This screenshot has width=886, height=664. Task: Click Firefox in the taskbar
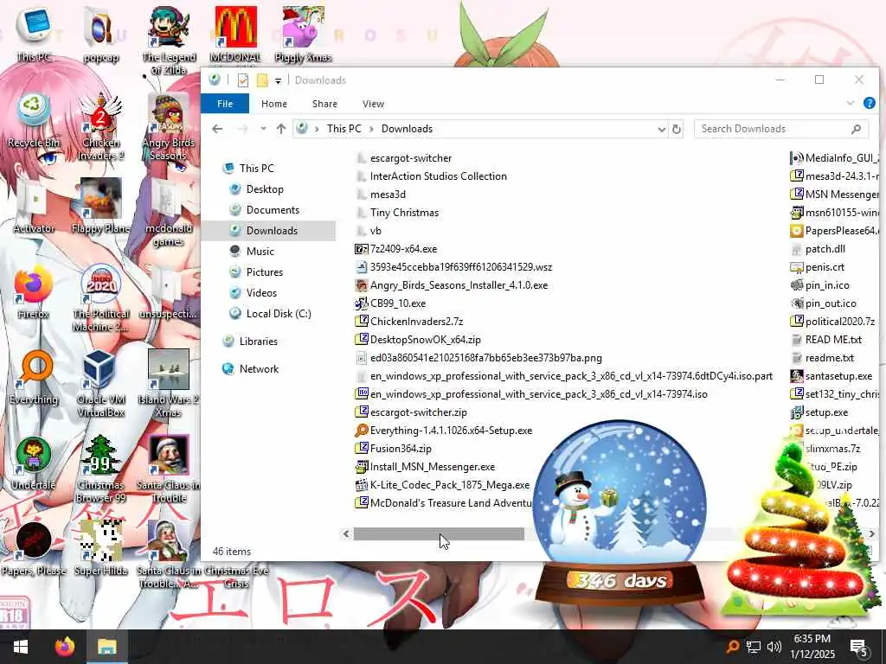coord(65,646)
